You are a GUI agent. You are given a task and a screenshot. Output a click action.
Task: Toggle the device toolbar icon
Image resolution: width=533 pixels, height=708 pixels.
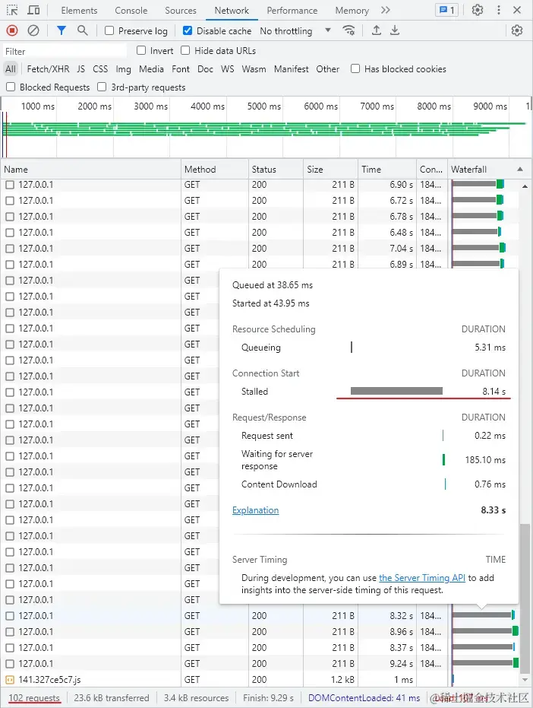pyautogui.click(x=34, y=10)
